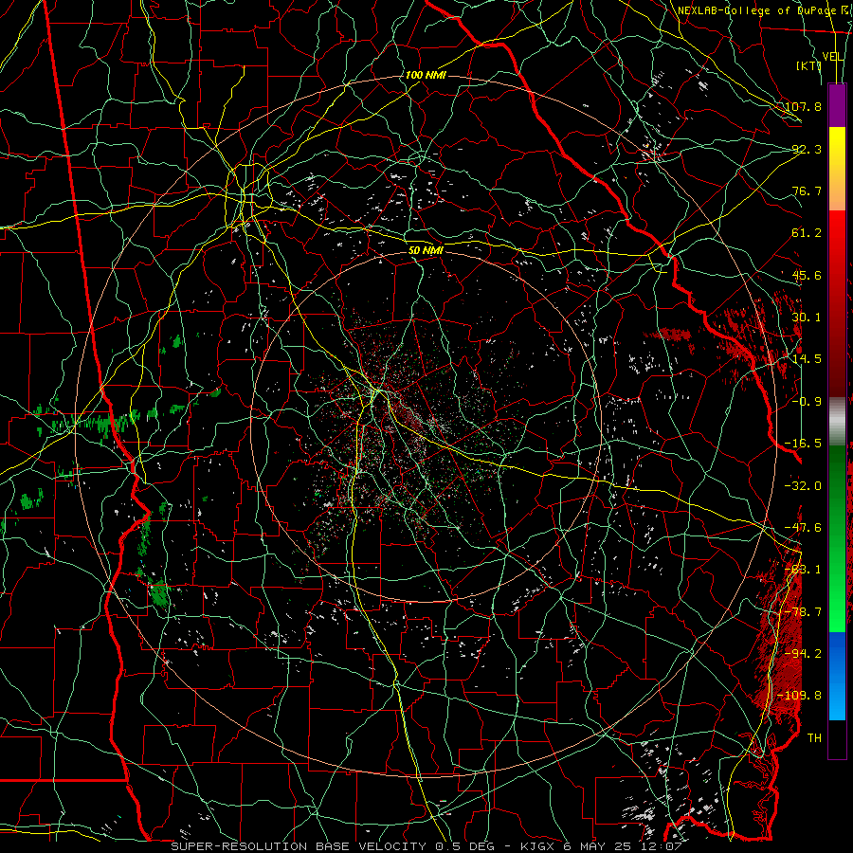Click the 107.8 velocity scale value
Image resolution: width=853 pixels, height=853 pixels.
(804, 106)
